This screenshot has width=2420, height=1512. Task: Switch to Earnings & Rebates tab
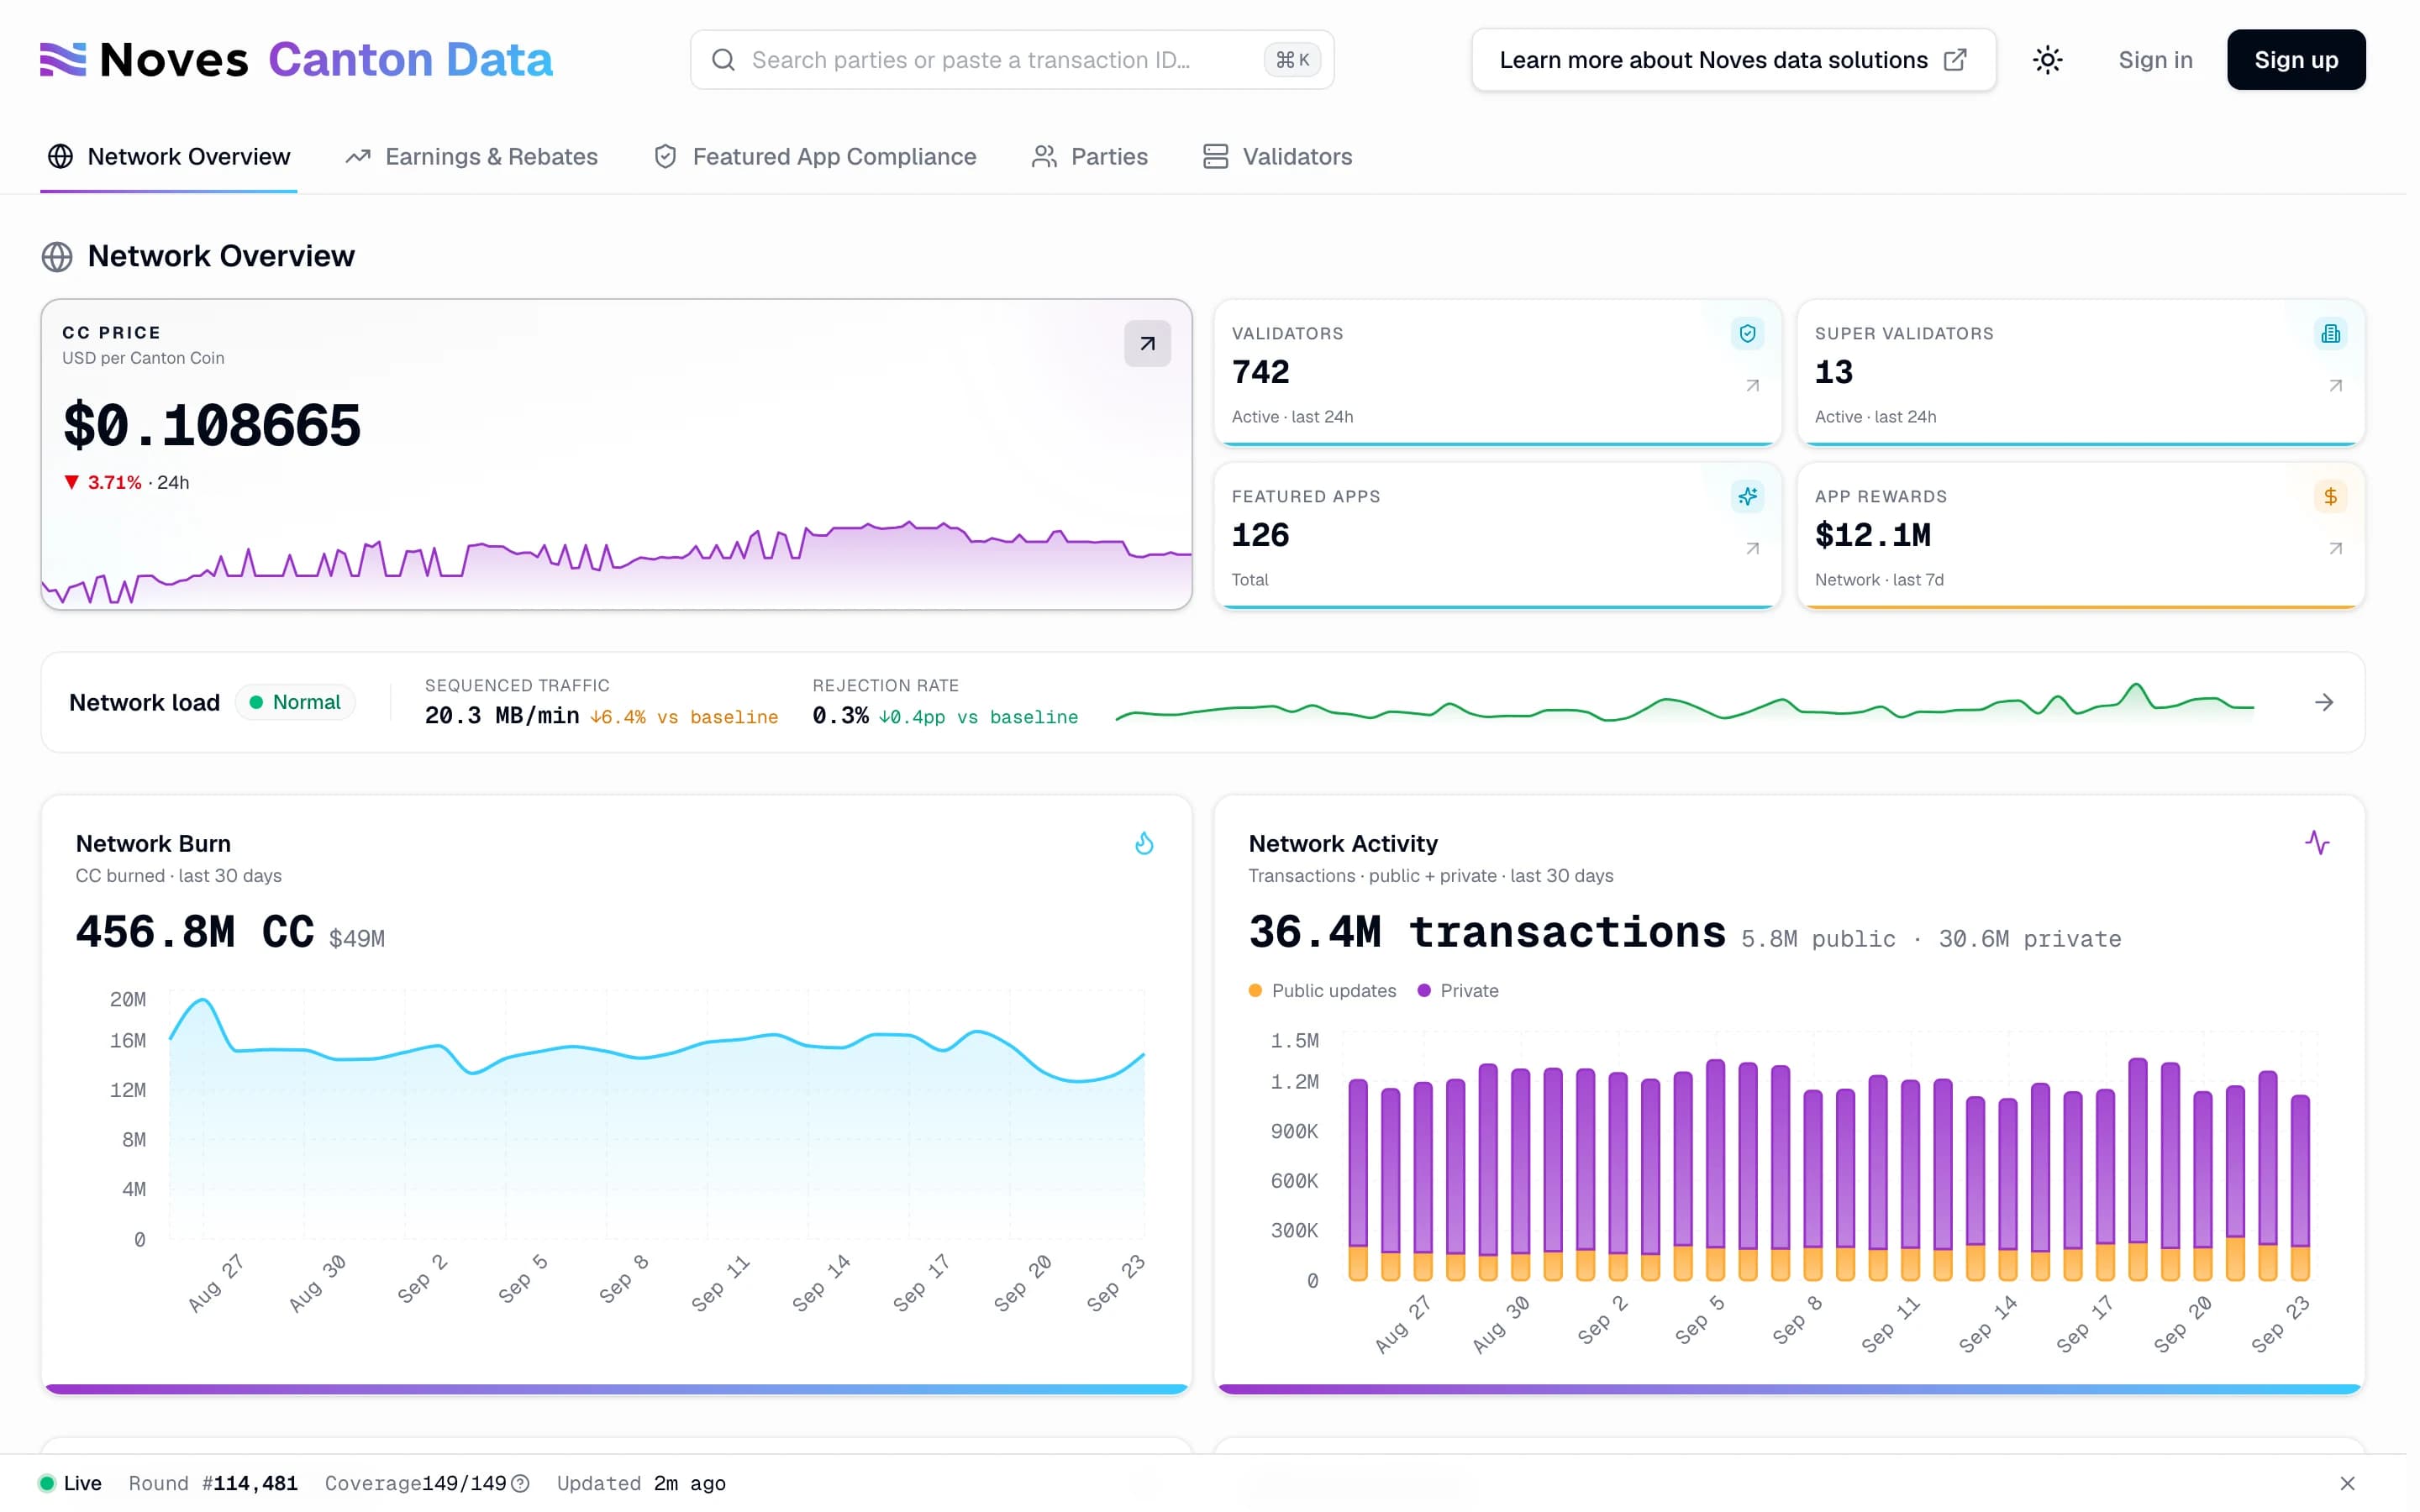(x=471, y=157)
